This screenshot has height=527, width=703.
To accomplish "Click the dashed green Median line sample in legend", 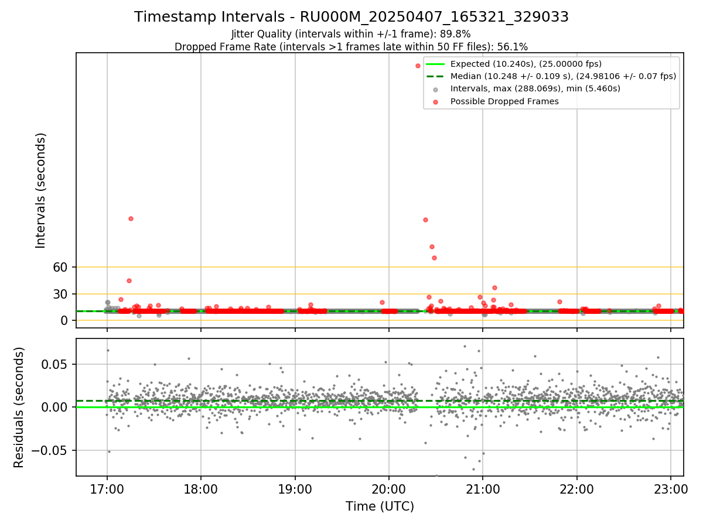I will pyautogui.click(x=435, y=76).
